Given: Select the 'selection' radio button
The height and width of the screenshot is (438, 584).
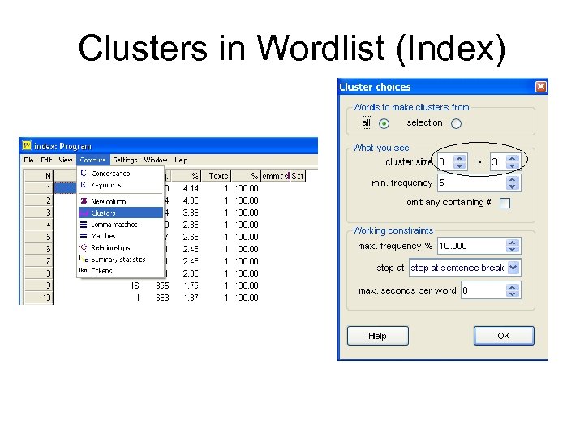Looking at the screenshot, I should point(456,123).
